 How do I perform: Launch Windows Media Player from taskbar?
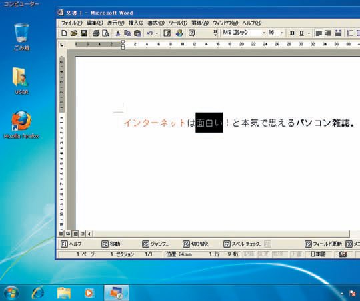[x=89, y=293]
